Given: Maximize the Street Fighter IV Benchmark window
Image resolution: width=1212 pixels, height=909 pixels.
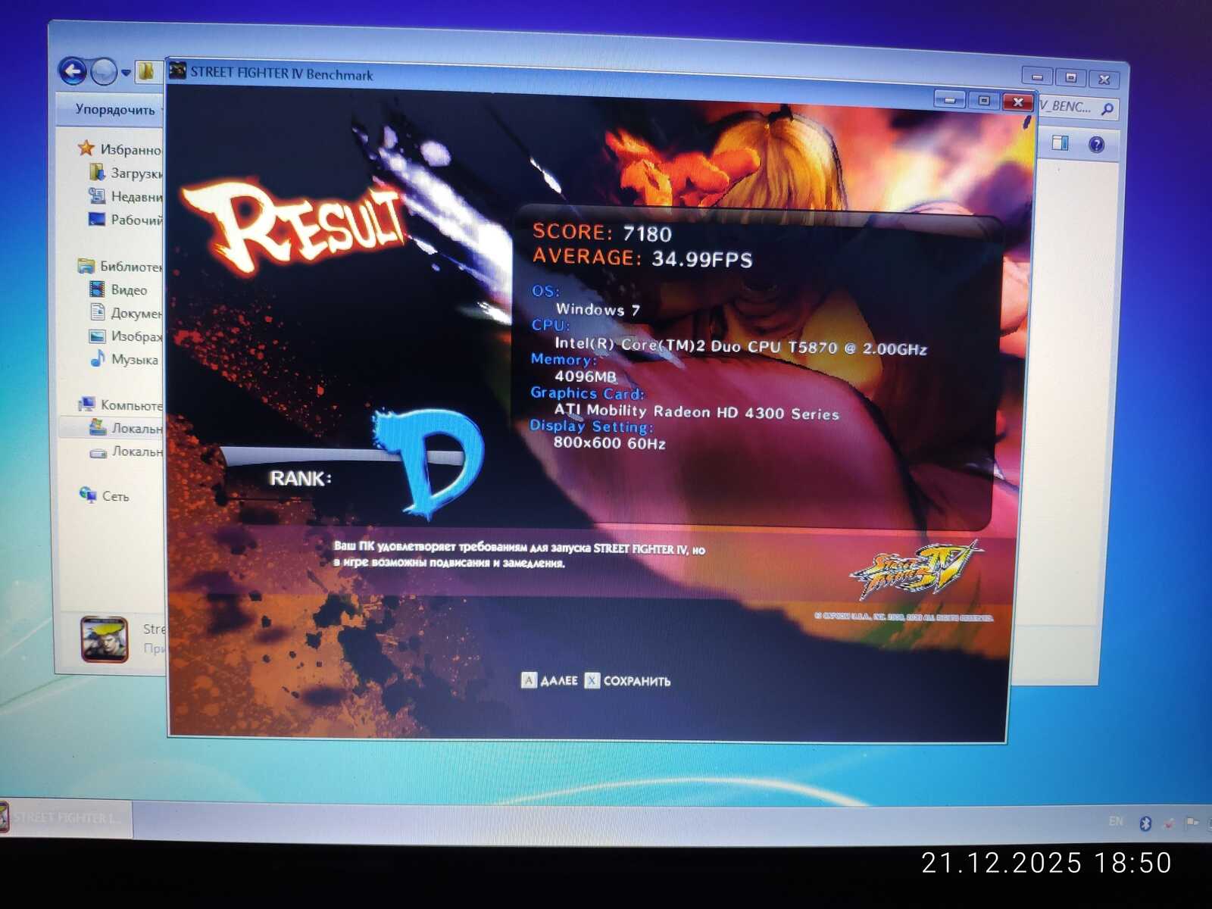Looking at the screenshot, I should pos(983,100).
